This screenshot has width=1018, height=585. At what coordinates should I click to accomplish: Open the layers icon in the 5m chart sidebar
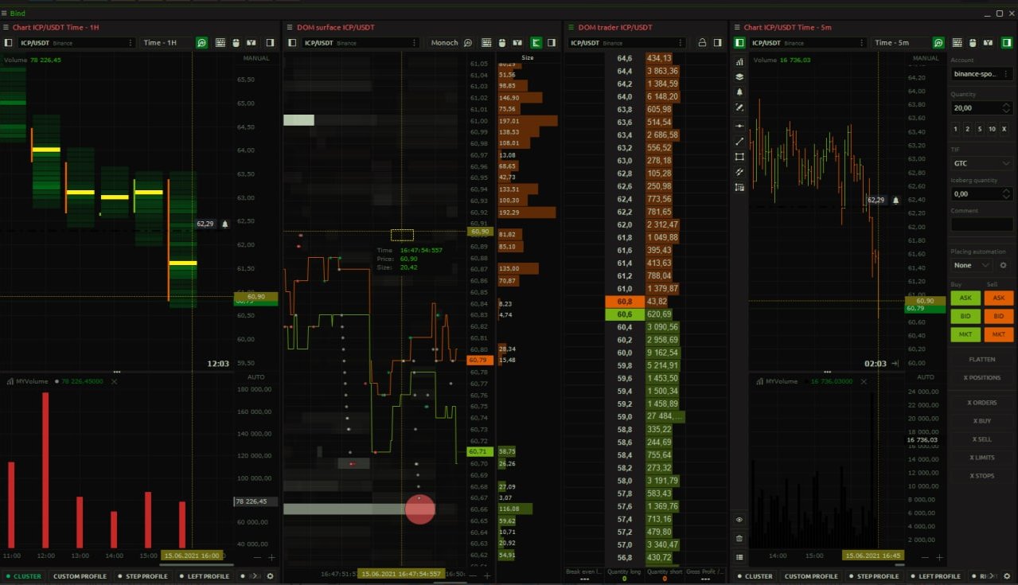click(x=739, y=76)
